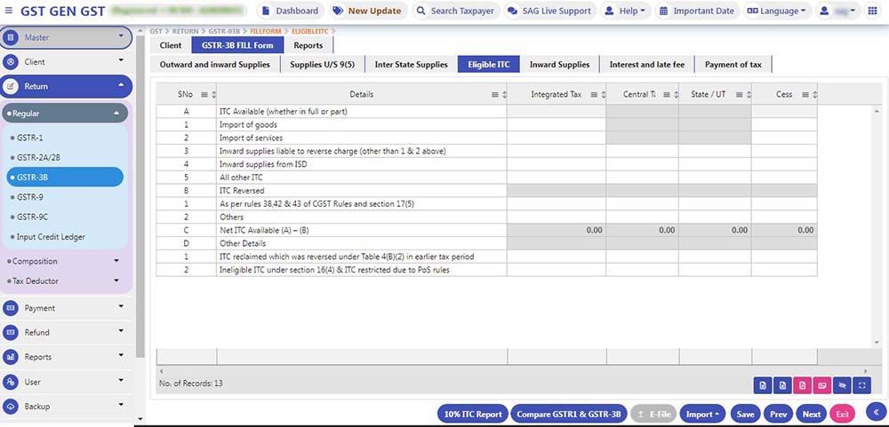Click the crossed-out eye hide icon

[x=842, y=385]
